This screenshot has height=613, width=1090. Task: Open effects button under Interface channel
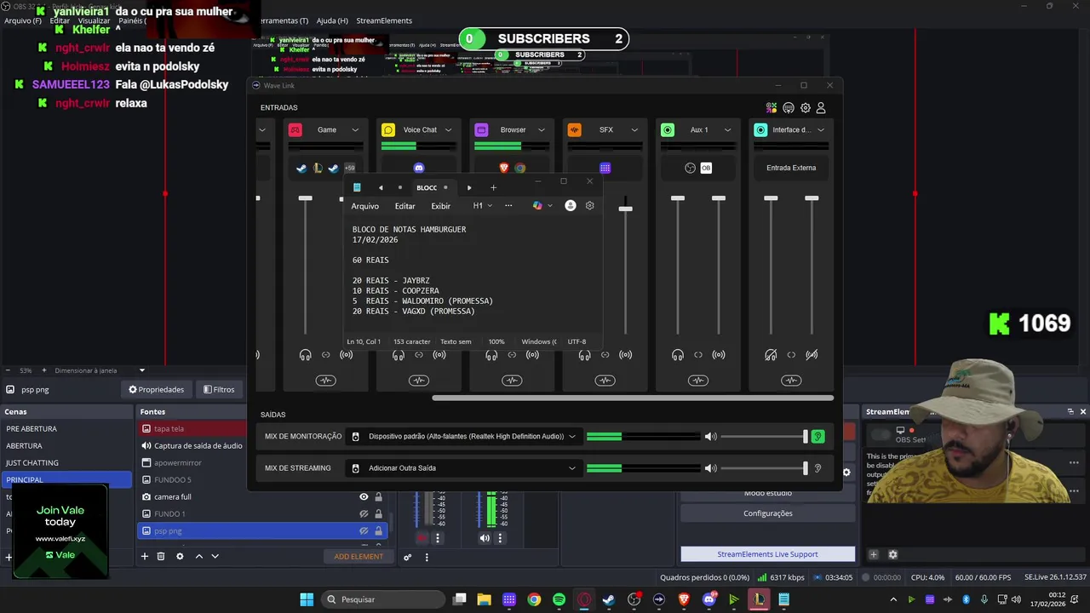pos(791,381)
